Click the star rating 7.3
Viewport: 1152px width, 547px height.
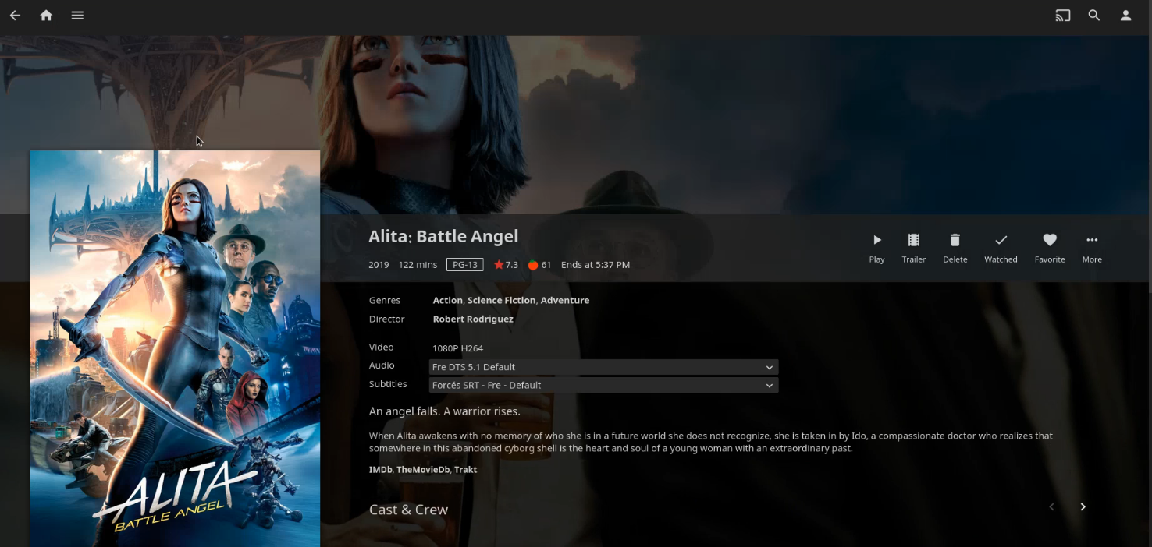click(506, 265)
